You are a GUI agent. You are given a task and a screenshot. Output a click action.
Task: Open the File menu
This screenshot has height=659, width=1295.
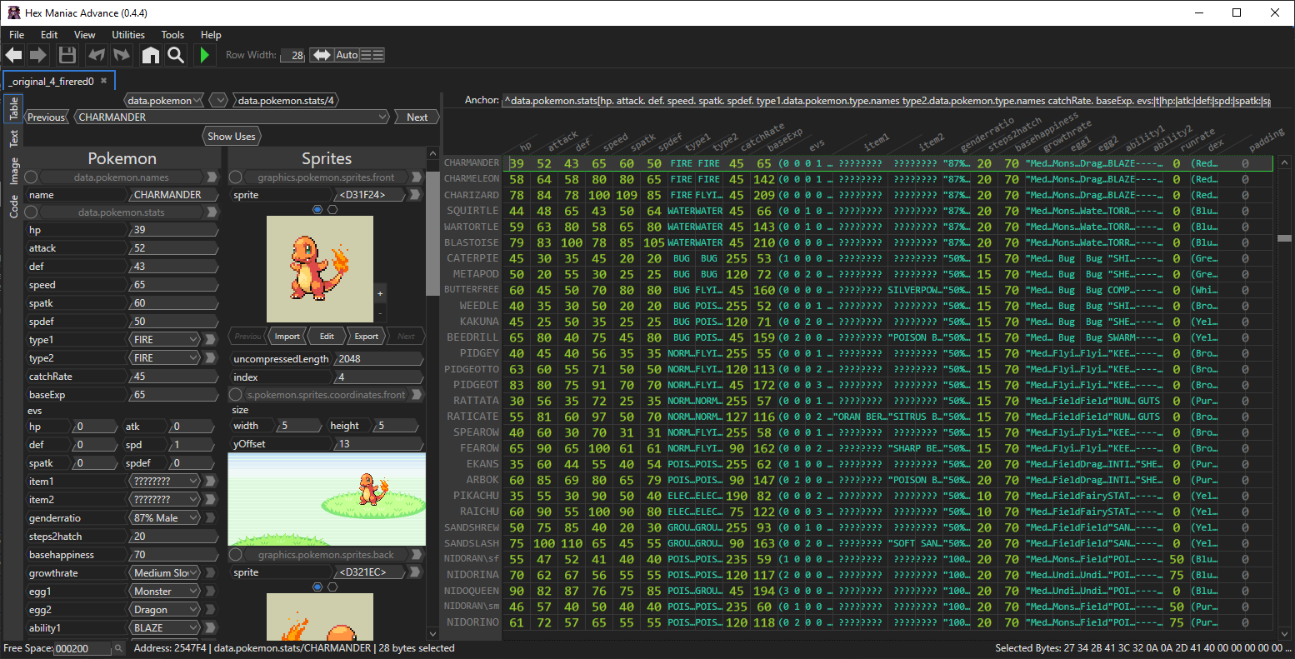click(17, 35)
